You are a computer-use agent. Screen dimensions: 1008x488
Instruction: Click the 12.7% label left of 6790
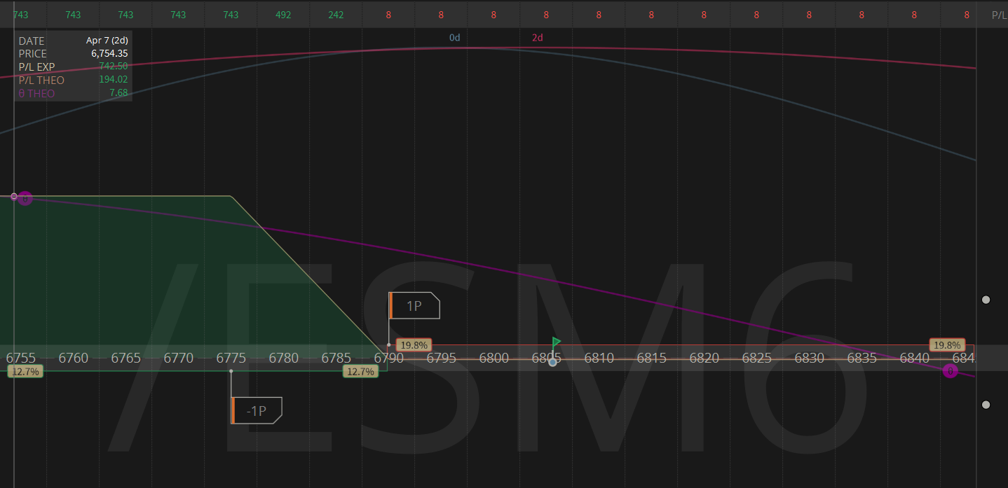360,372
